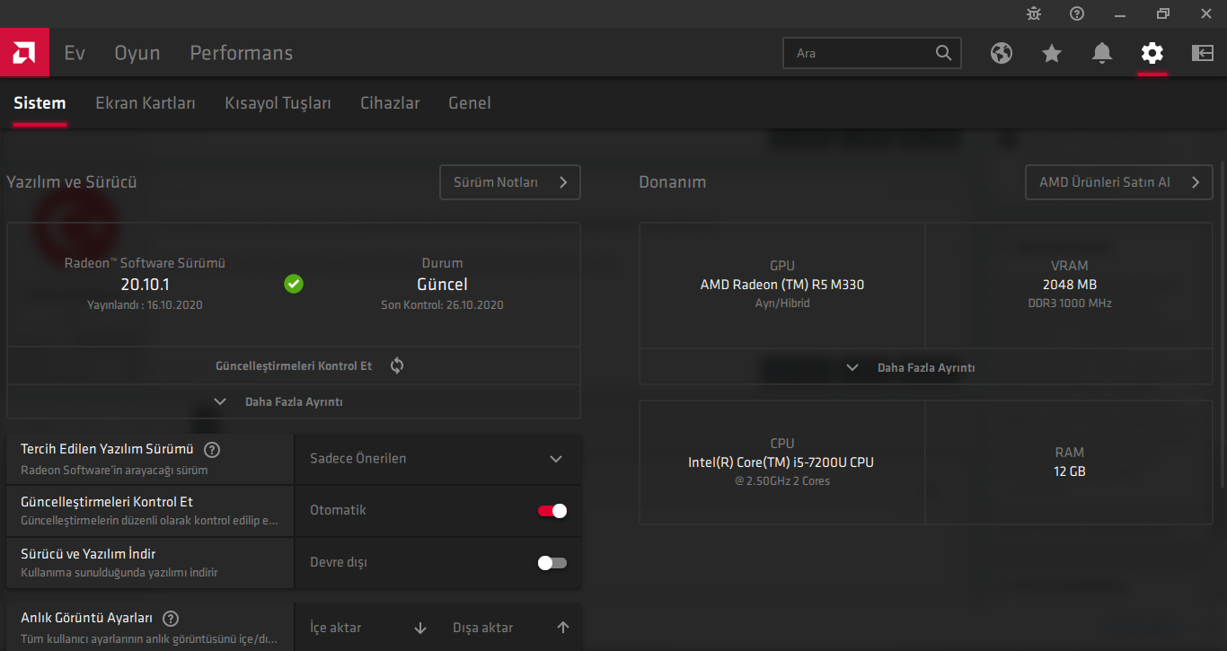
Task: Click DDR3 1000 MHz text
Action: pyautogui.click(x=1070, y=304)
